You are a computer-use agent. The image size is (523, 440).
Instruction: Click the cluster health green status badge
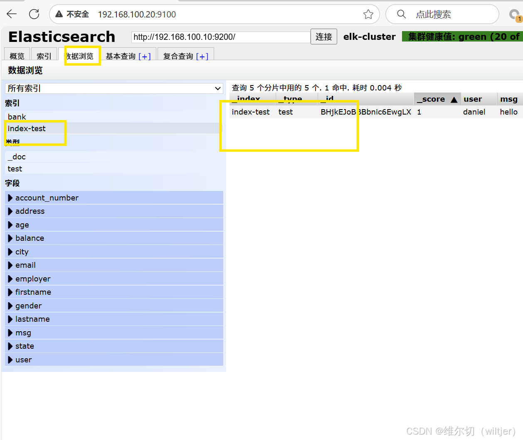pyautogui.click(x=462, y=37)
